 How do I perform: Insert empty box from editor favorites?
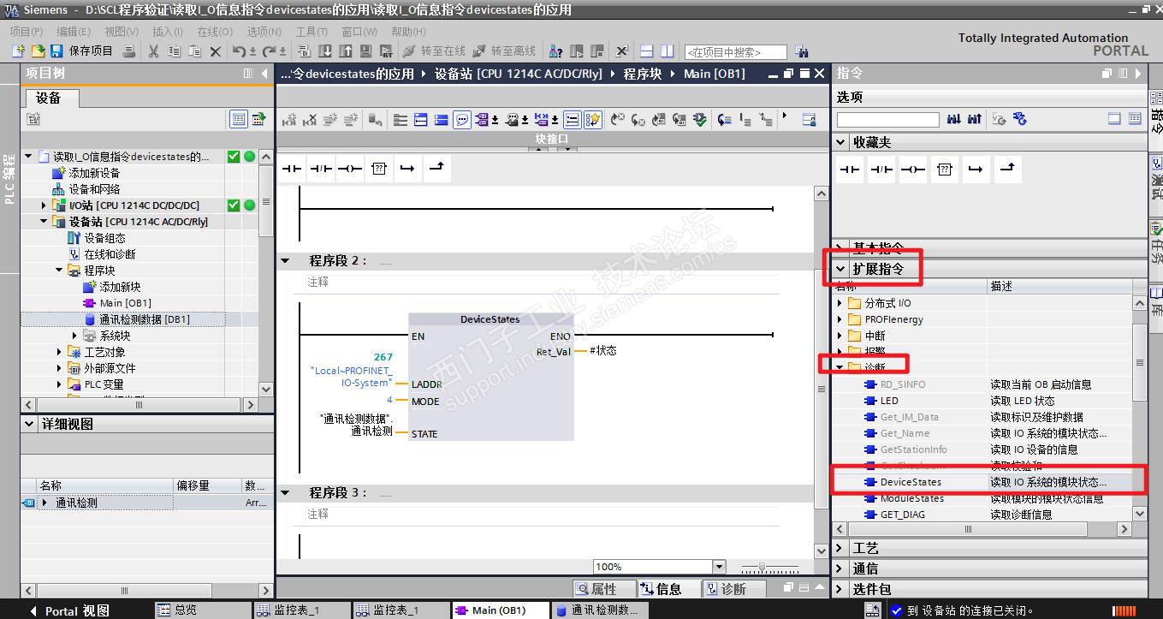(x=379, y=169)
